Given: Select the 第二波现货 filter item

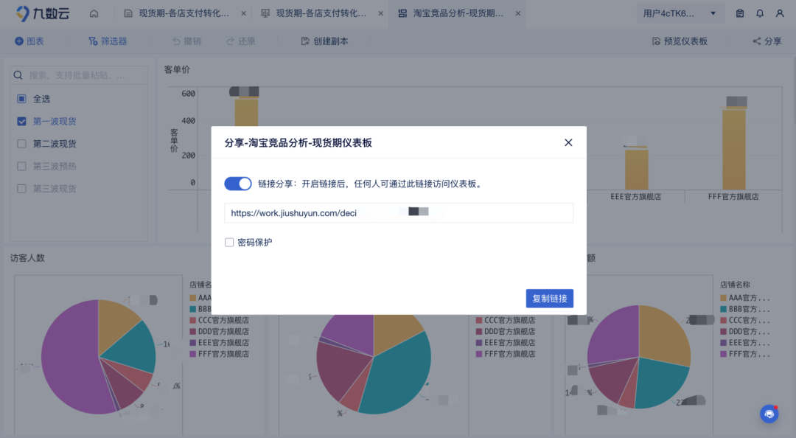Looking at the screenshot, I should pyautogui.click(x=21, y=143).
